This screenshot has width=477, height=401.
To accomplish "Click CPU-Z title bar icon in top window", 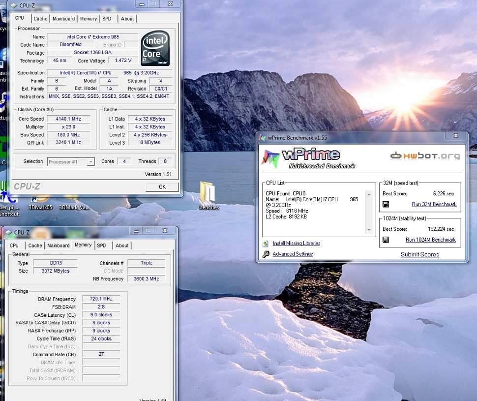I will pyautogui.click(x=14, y=5).
